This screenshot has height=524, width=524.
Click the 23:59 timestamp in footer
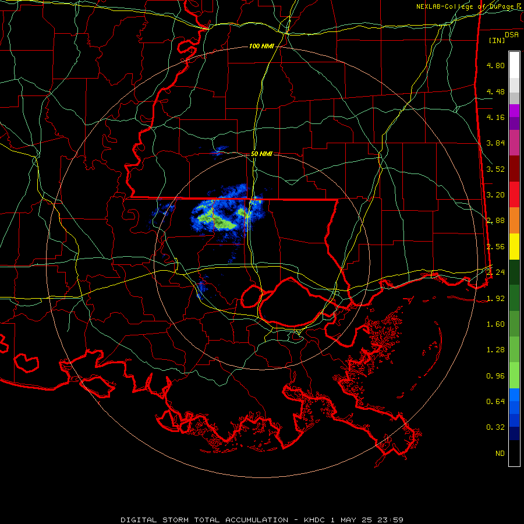pyautogui.click(x=390, y=520)
